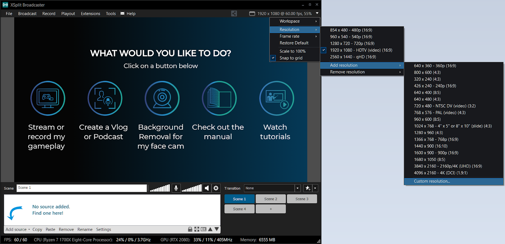The image size is (505, 244).
Task: Open the Add source dropdown
Action: coord(18,229)
